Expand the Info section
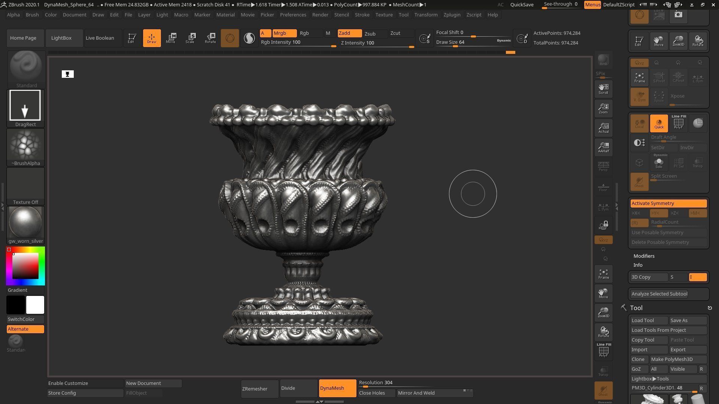Screen dimensions: 719x404 click(x=638, y=265)
